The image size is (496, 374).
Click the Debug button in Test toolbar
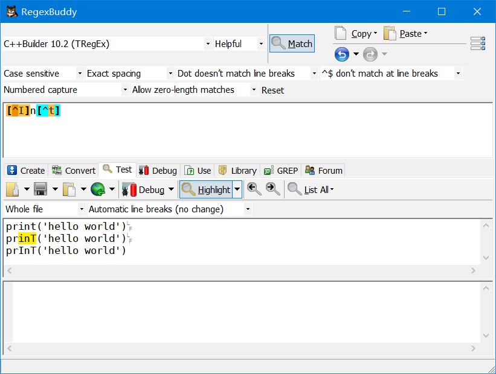[x=143, y=189]
